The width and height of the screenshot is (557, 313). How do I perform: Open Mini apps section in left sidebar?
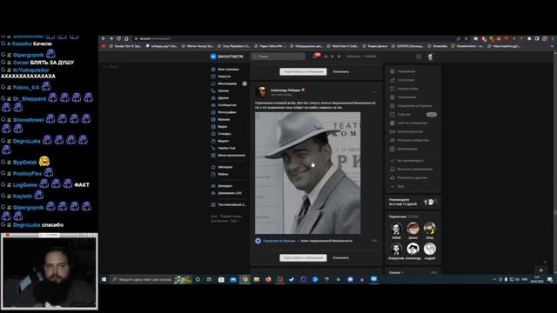click(x=228, y=155)
